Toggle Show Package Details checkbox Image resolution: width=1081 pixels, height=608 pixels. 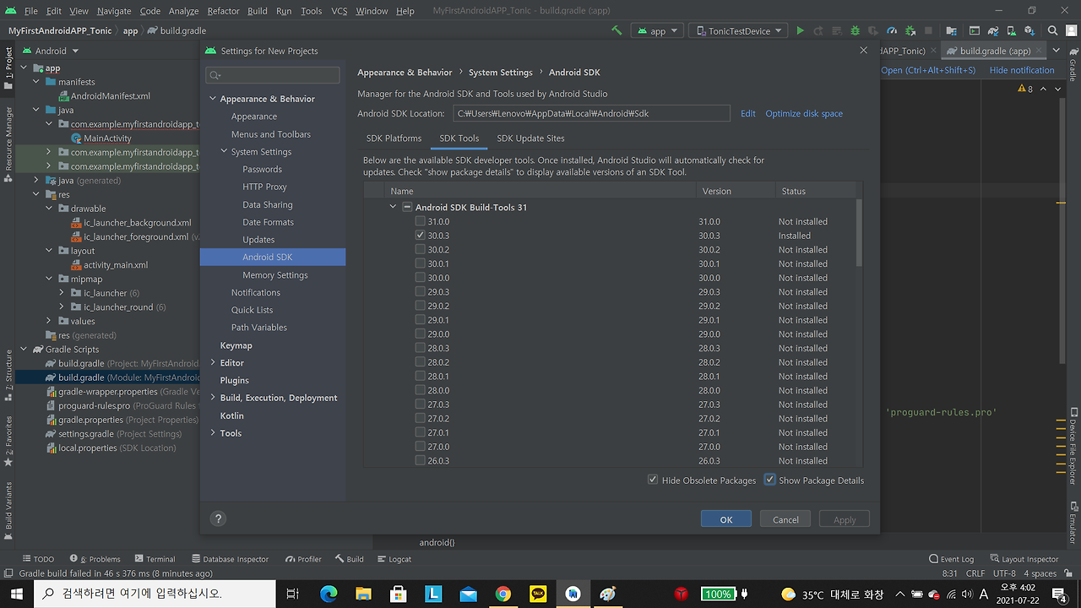[x=770, y=480]
